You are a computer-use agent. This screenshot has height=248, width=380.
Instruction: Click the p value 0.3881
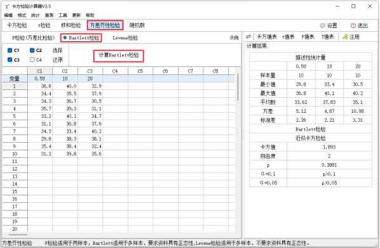329,165
